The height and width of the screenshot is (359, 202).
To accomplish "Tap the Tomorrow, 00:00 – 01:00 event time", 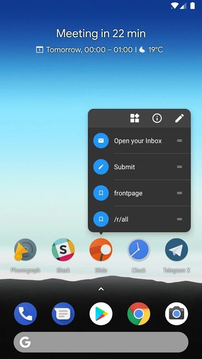I will [x=90, y=50].
